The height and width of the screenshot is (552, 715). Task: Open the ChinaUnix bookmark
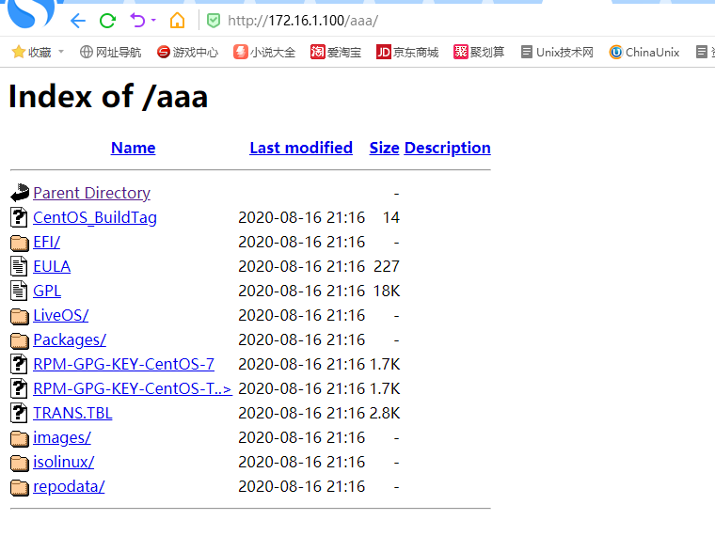tap(643, 52)
